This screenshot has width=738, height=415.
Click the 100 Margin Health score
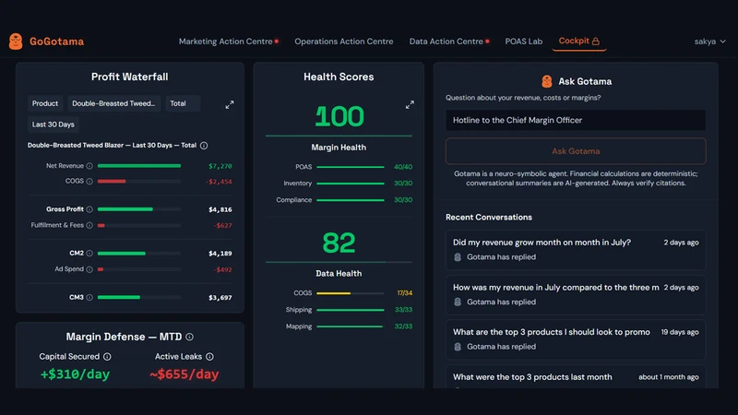[x=339, y=116]
